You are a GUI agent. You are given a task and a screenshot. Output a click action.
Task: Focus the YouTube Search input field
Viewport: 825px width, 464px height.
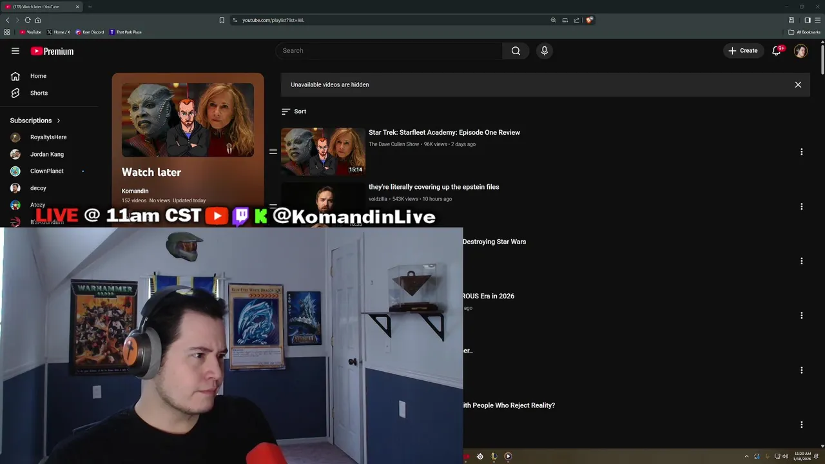tap(389, 51)
